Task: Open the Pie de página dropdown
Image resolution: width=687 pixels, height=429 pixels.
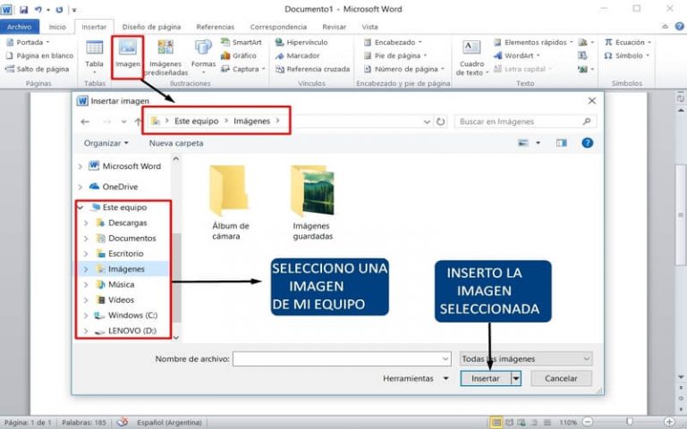Action: click(395, 55)
